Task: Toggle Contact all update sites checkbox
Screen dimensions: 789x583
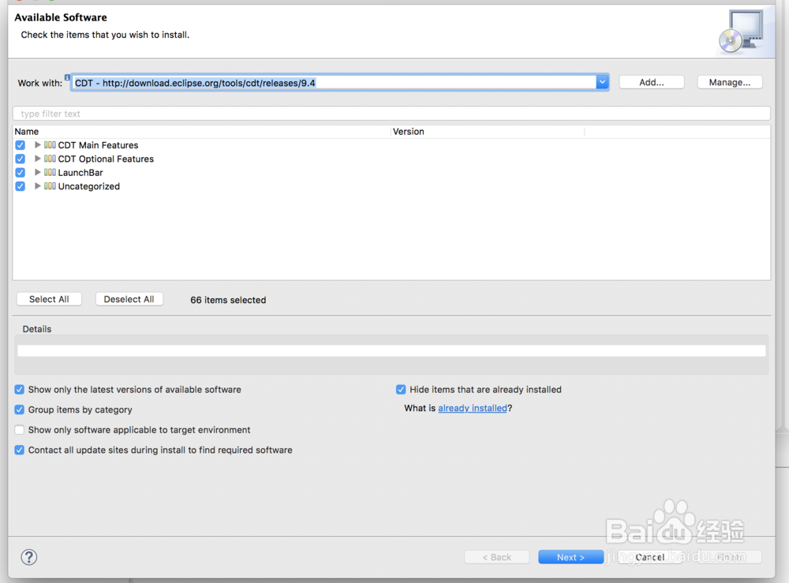Action: [19, 450]
